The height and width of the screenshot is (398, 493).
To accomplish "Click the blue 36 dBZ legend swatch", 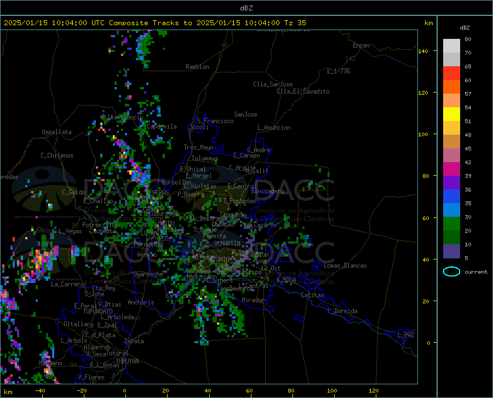I will (x=451, y=197).
